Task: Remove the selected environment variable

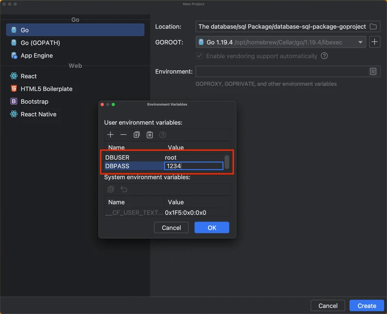Action: point(123,135)
